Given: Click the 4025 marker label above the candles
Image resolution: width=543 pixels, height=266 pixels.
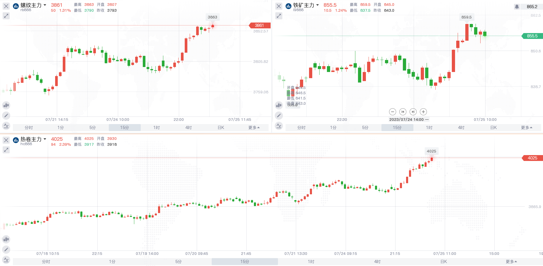Looking at the screenshot, I should tap(431, 151).
